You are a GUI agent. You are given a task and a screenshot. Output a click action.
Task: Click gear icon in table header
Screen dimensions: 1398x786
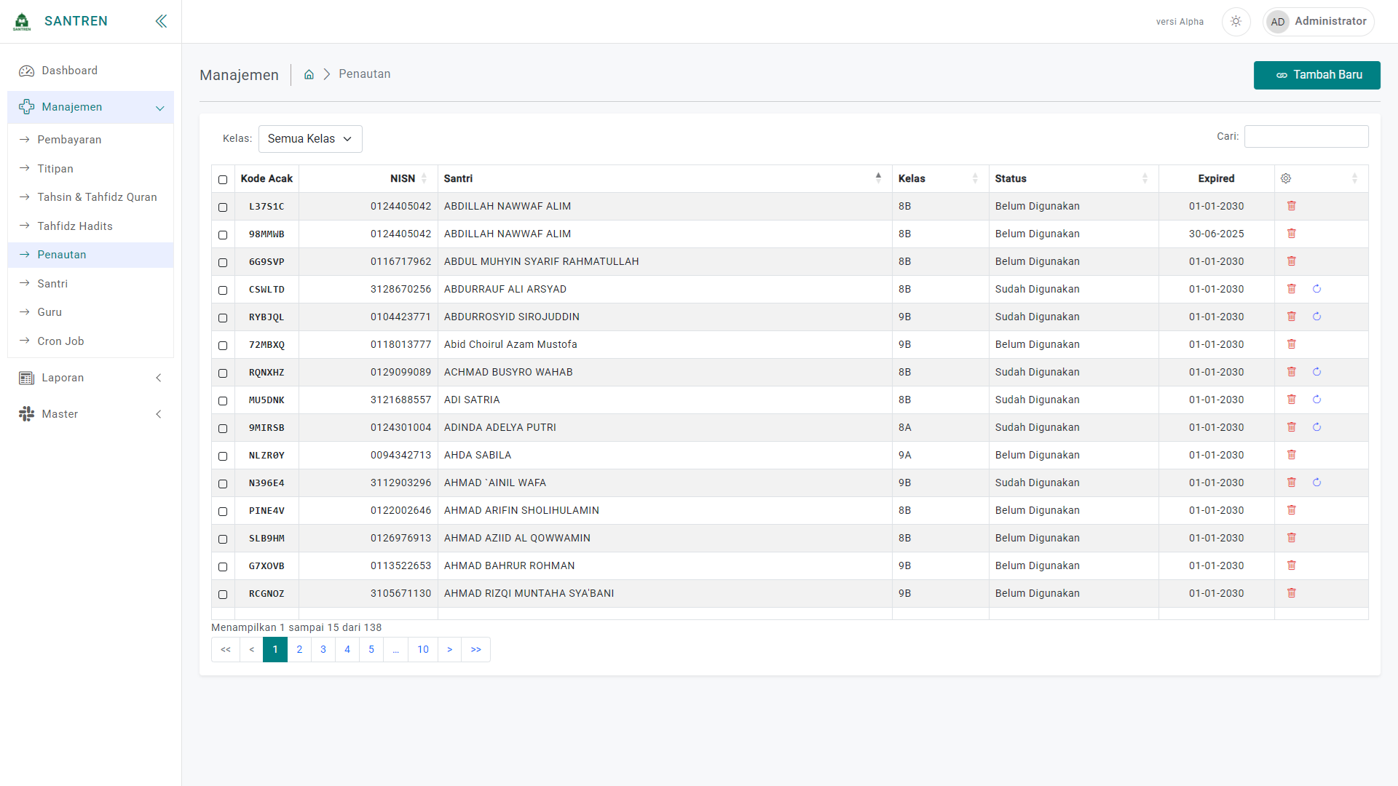(x=1286, y=178)
